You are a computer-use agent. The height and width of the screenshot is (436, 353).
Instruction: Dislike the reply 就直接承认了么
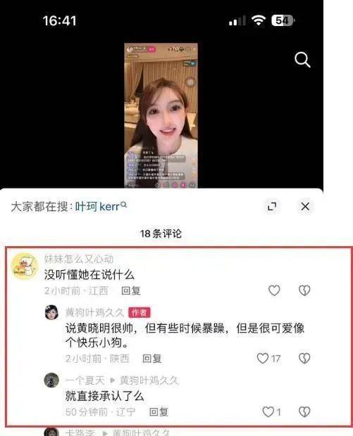(x=304, y=412)
